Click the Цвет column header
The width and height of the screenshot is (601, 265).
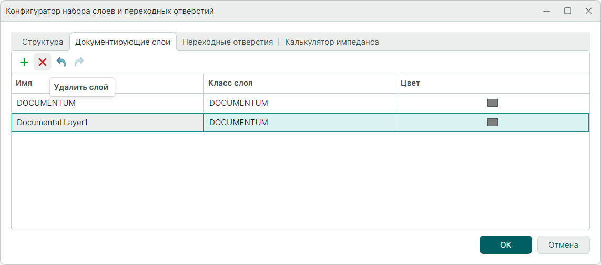tap(410, 83)
